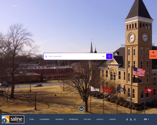Screen dimensions: 157x125
Task: Open the VISITORS menu
Action: pos(87,119)
